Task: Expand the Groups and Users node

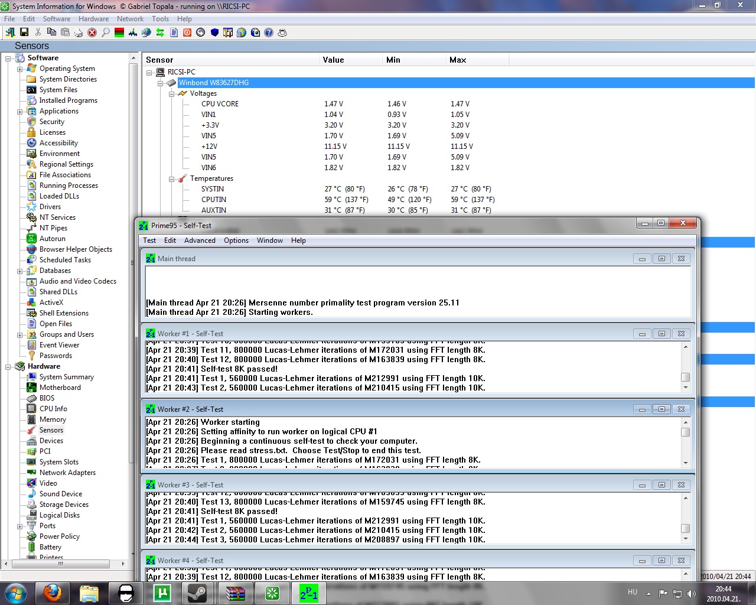Action: 20,334
